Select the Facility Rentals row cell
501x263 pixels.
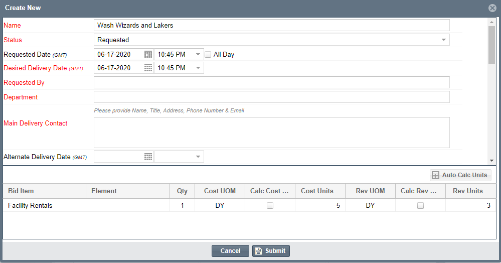click(x=45, y=205)
